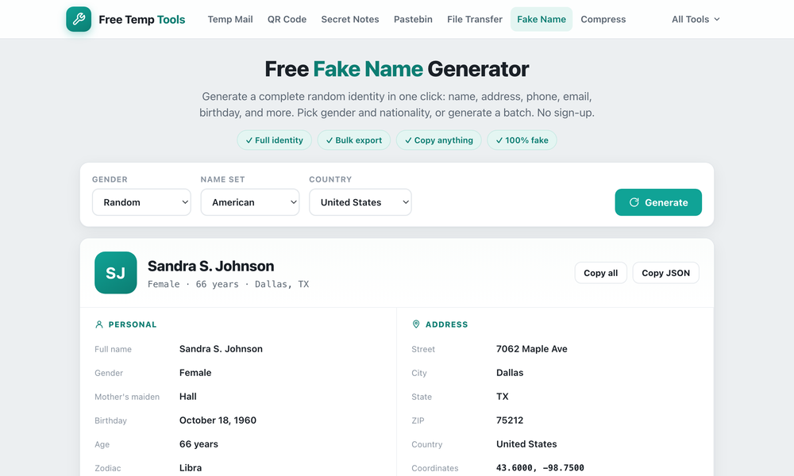
Task: Click the 100% fake badge
Action: click(x=522, y=140)
